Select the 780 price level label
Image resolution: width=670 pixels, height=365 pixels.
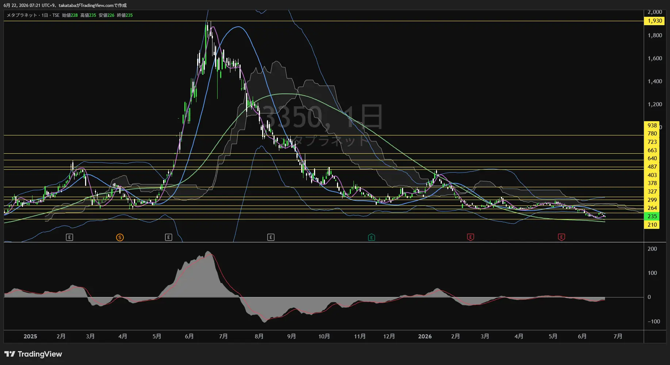click(652, 134)
